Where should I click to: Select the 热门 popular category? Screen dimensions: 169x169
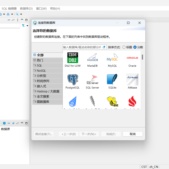click(x=48, y=60)
